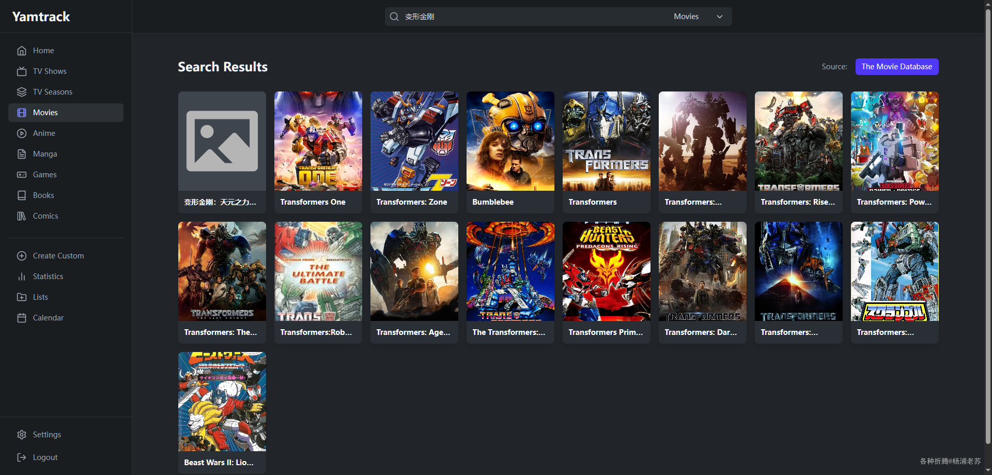This screenshot has height=475, width=992.
Task: Click the Transformers One title text
Action: tap(313, 202)
